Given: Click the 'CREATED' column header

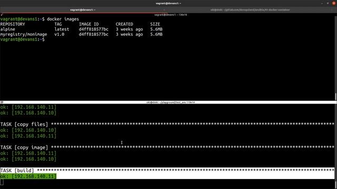Looking at the screenshot, I should pos(124,24).
